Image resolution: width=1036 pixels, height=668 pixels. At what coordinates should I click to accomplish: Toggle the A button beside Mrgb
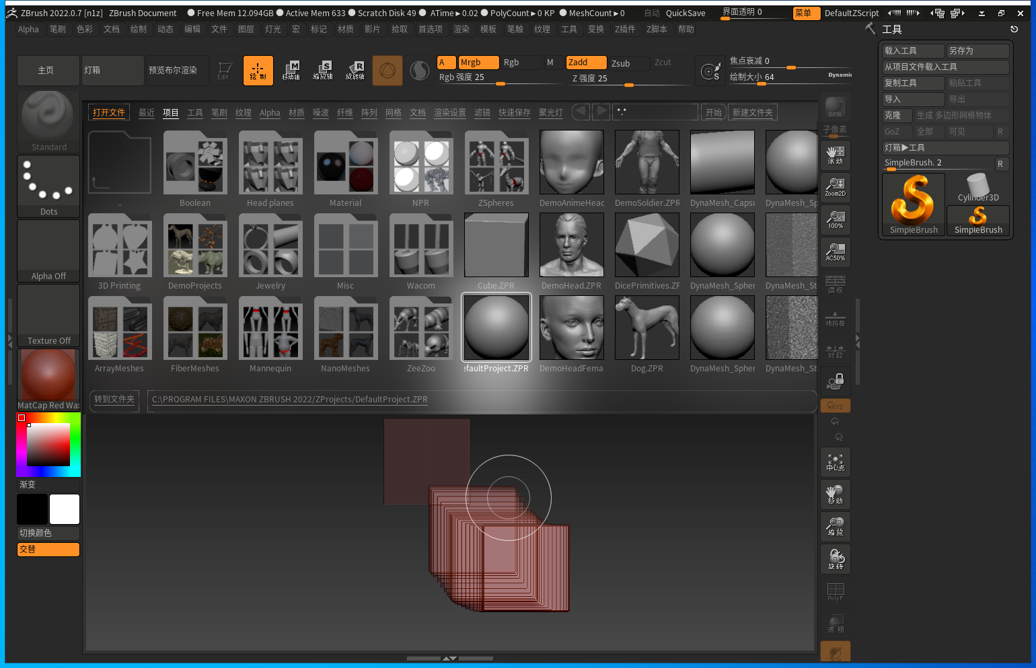(446, 63)
